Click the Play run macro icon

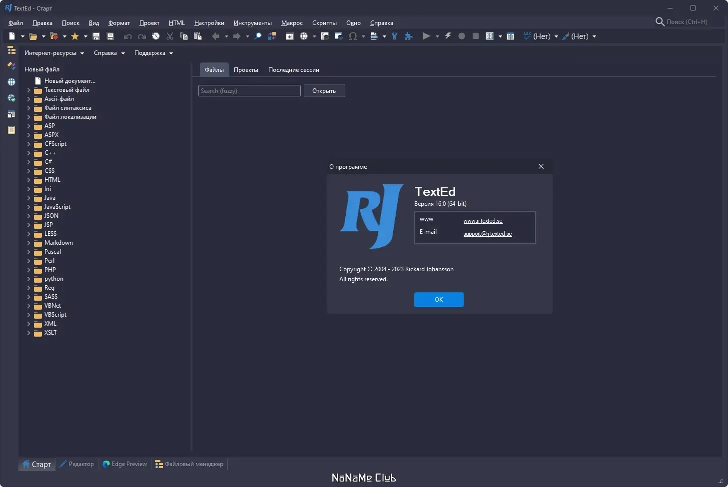click(x=426, y=36)
